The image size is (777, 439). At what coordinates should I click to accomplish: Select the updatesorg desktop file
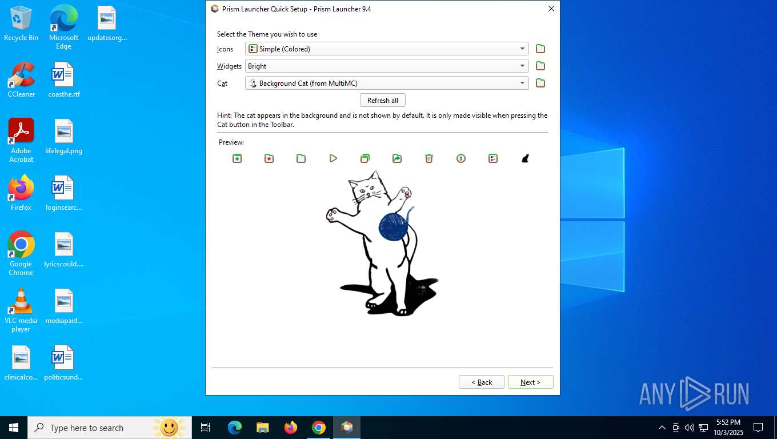click(x=107, y=24)
